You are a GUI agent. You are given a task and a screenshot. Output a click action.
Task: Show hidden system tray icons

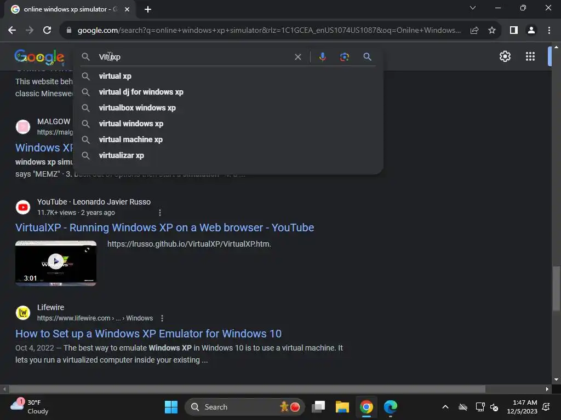(x=445, y=407)
